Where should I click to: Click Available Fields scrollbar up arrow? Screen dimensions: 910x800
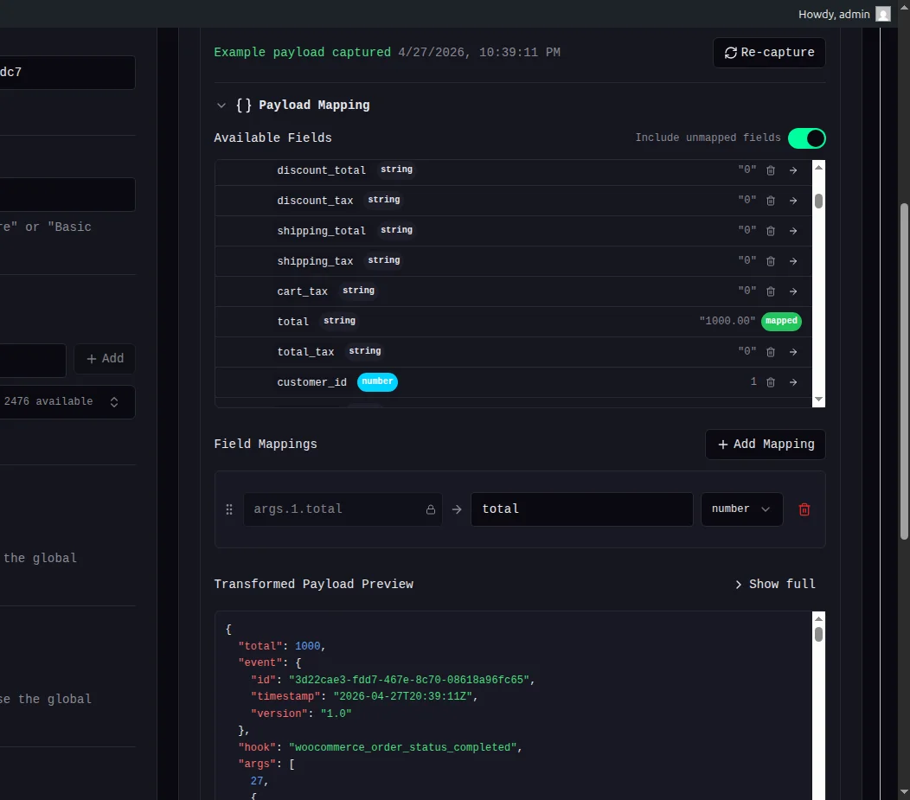818,167
